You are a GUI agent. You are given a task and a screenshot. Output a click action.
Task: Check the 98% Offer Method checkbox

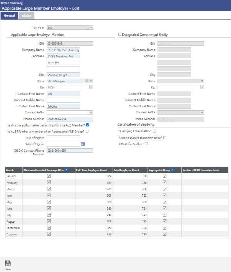click(146, 144)
